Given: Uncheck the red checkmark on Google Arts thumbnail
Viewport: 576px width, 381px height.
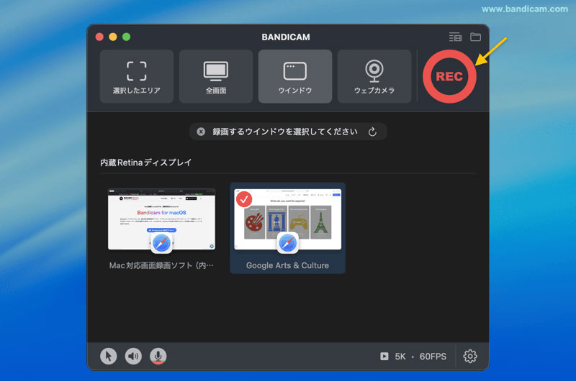Looking at the screenshot, I should pos(244,199).
